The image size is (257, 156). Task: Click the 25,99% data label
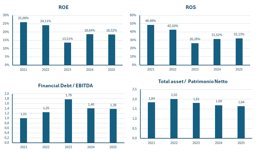(23, 18)
